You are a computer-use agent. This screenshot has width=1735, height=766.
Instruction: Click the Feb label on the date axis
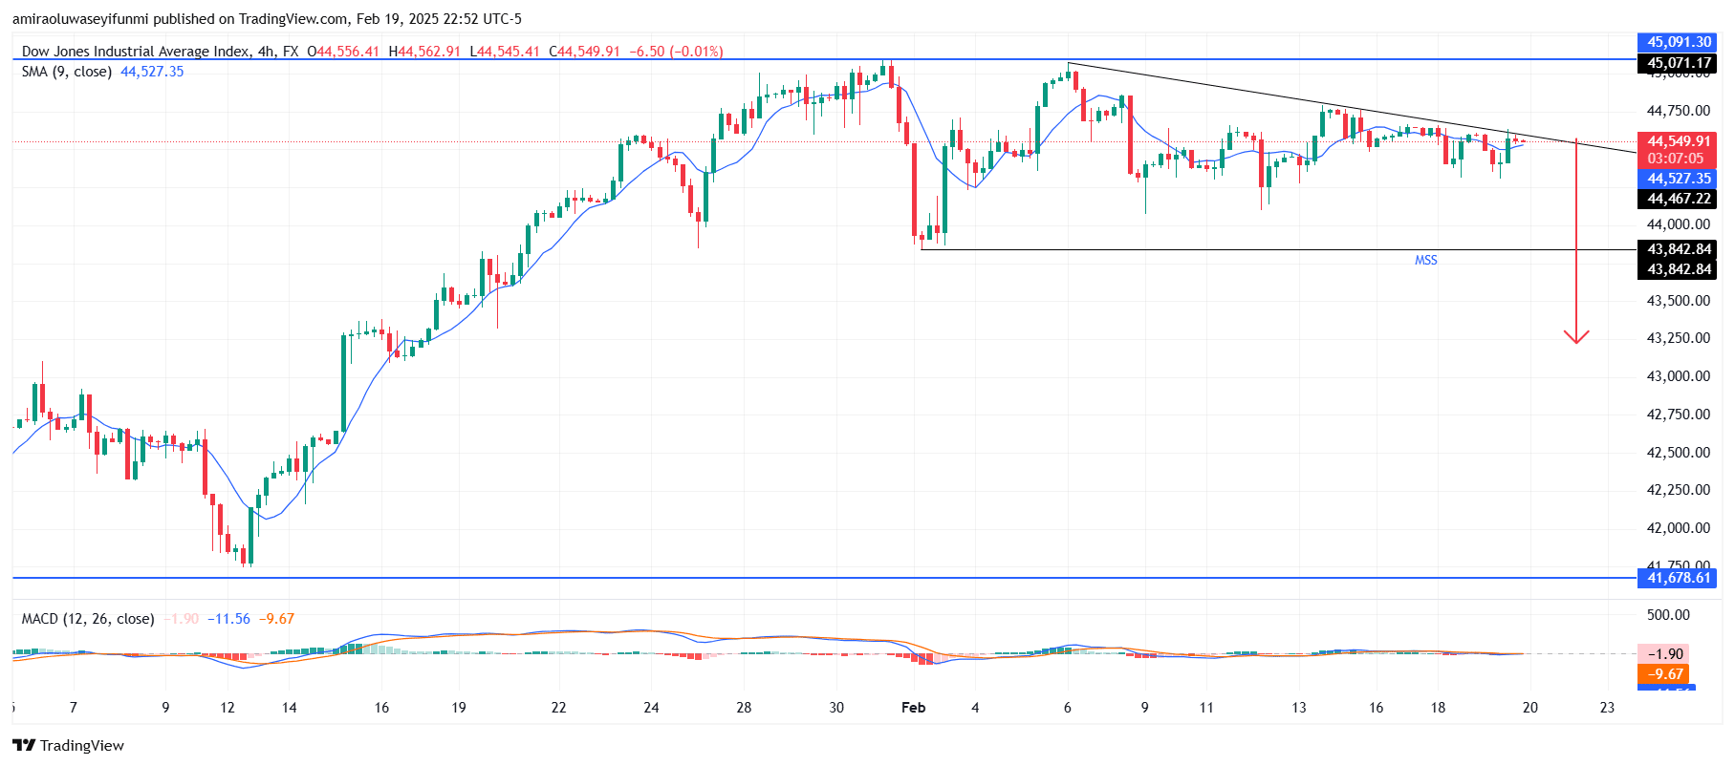[x=914, y=708]
